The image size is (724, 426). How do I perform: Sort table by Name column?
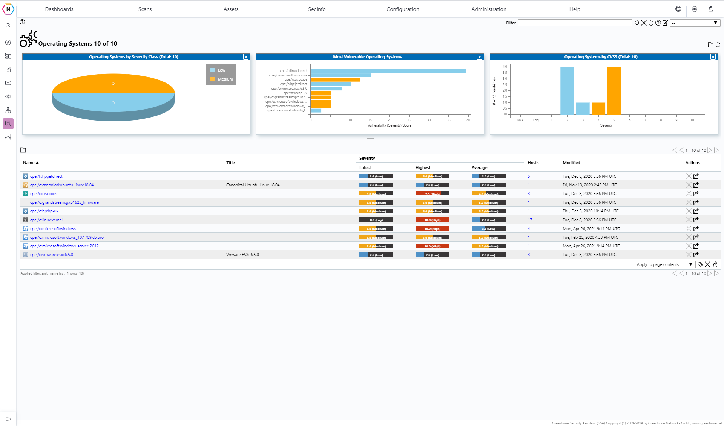[31, 163]
